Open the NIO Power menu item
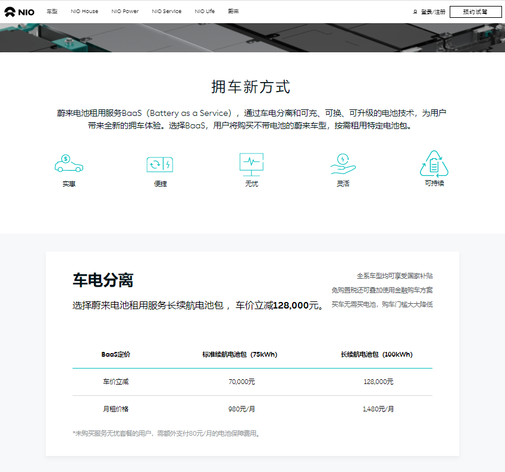Viewport: 505px width, 472px height. coord(125,11)
